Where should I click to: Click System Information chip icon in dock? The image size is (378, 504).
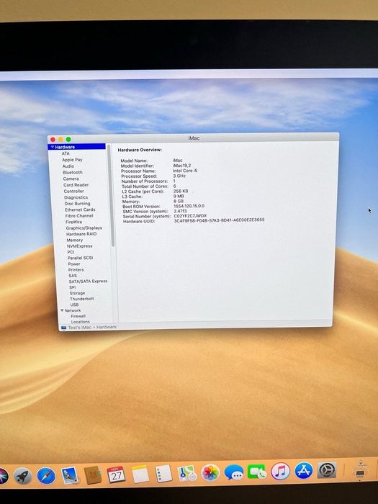pyautogui.click(x=361, y=469)
